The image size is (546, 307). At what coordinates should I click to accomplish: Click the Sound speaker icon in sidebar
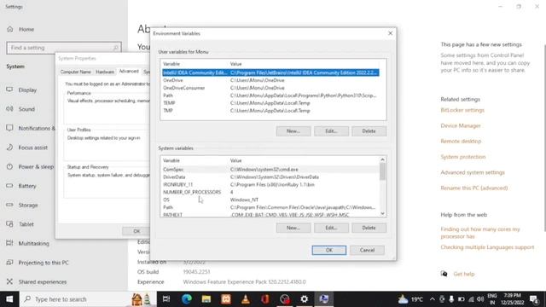click(9, 109)
